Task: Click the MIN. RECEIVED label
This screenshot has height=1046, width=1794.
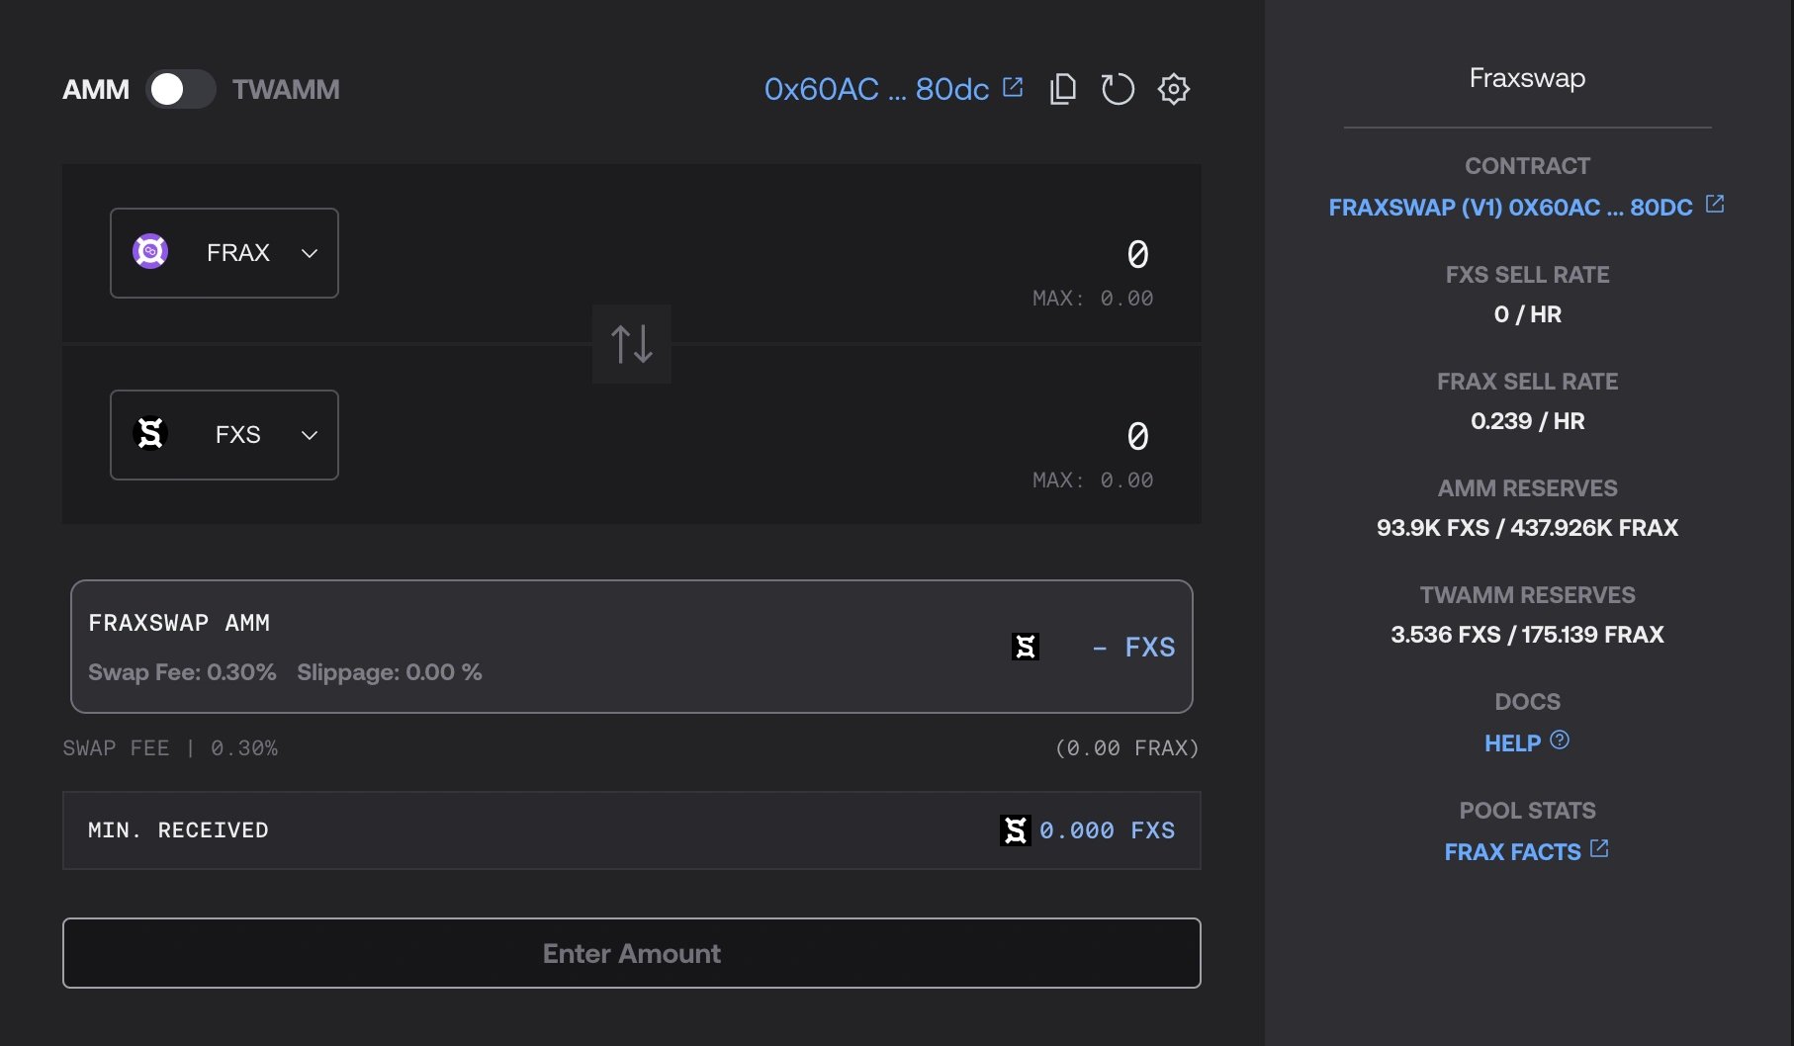Action: [178, 830]
